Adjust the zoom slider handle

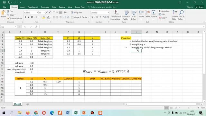coord(189,108)
